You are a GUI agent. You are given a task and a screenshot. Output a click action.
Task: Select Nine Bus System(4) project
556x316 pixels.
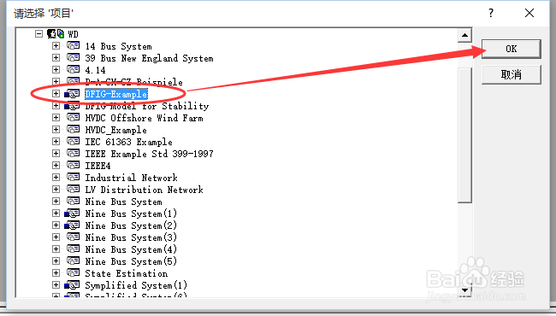point(131,249)
